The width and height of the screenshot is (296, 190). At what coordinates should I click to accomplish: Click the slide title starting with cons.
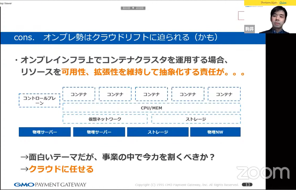tap(116, 38)
